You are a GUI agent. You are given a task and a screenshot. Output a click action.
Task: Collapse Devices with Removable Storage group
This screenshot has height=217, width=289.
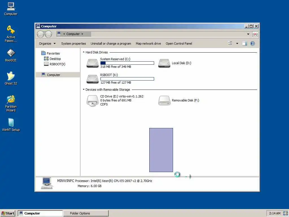(84, 90)
